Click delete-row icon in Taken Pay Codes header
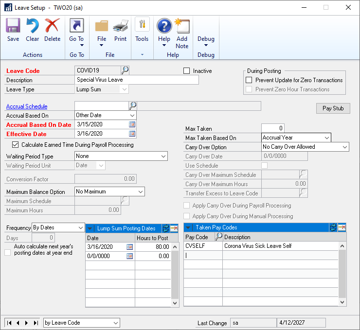 pos(342,227)
